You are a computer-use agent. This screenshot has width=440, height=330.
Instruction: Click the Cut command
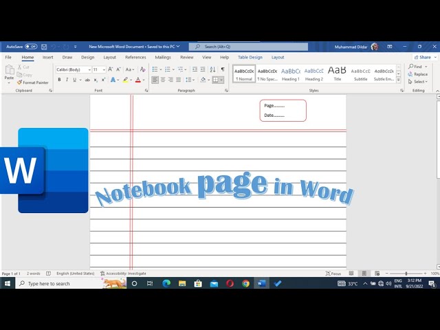pos(23,67)
